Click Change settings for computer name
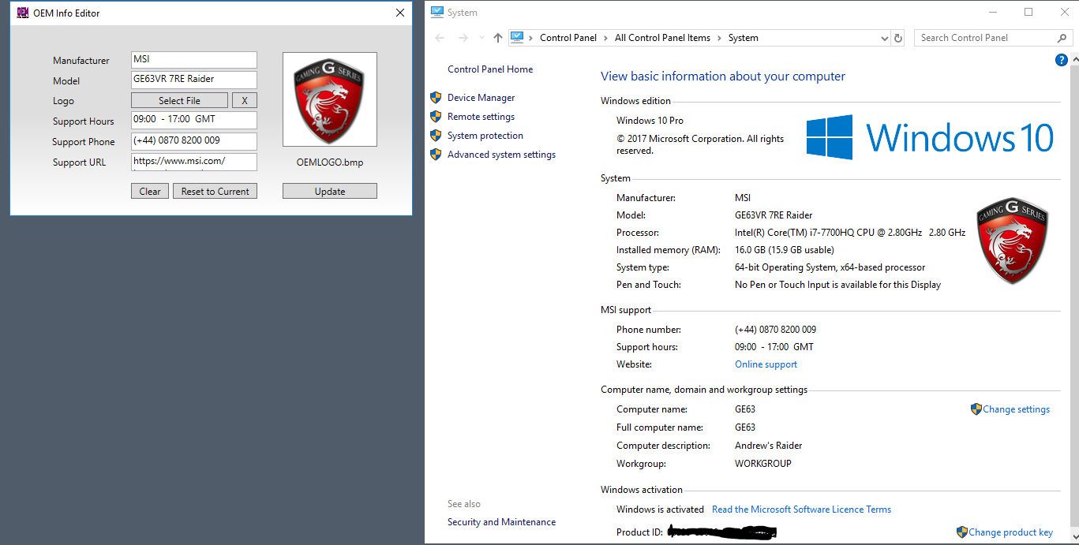1079x545 pixels. click(1016, 409)
